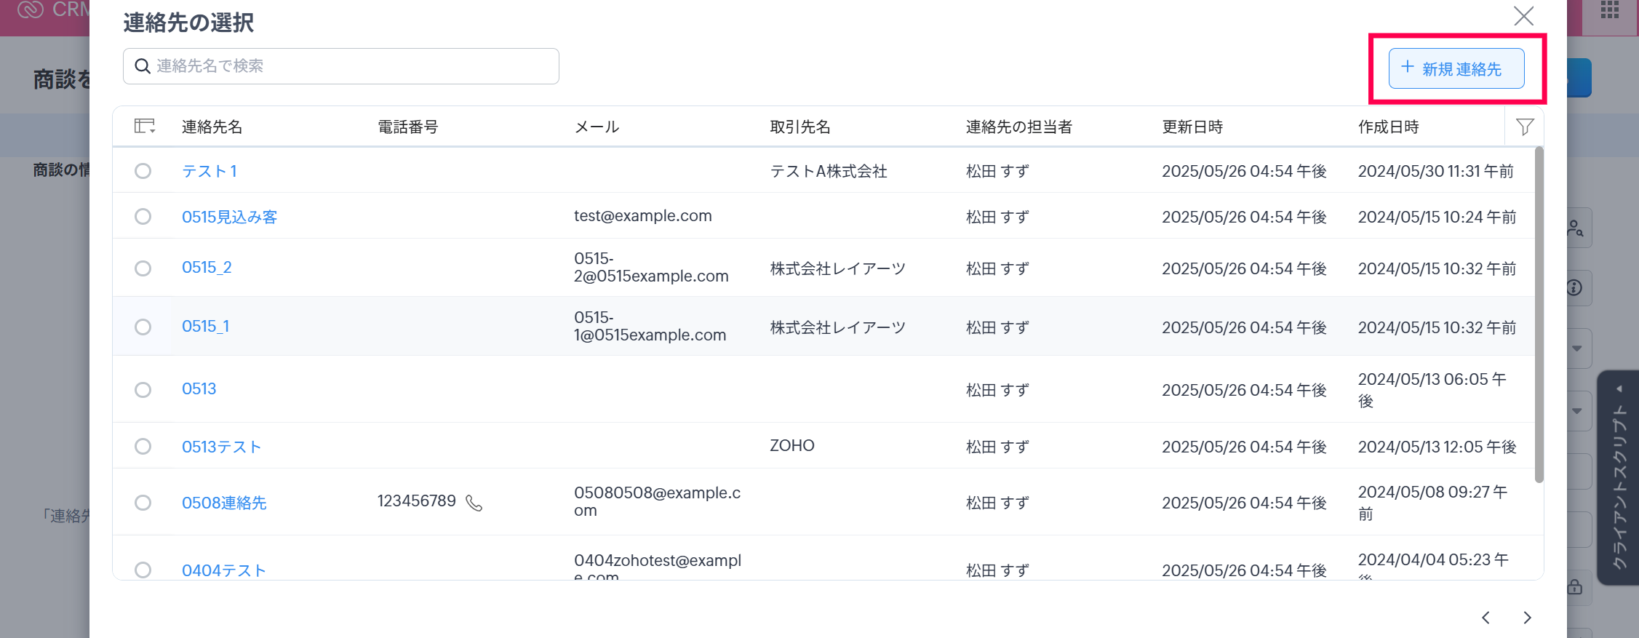Click the 連絡先の担当者 column header

click(1018, 127)
